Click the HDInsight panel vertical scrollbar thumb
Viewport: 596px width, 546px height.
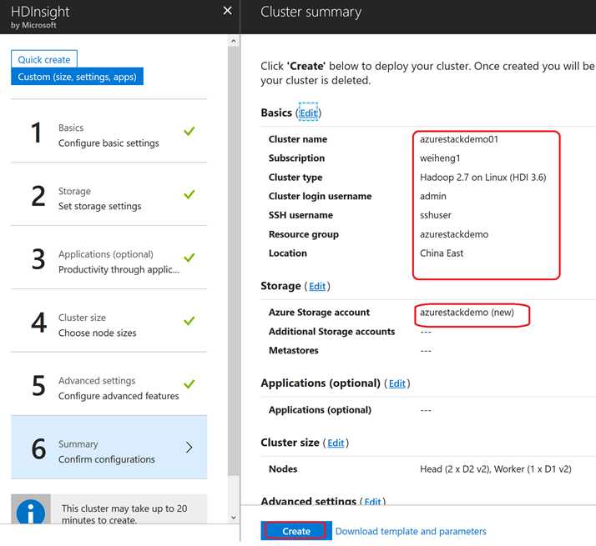(x=234, y=260)
